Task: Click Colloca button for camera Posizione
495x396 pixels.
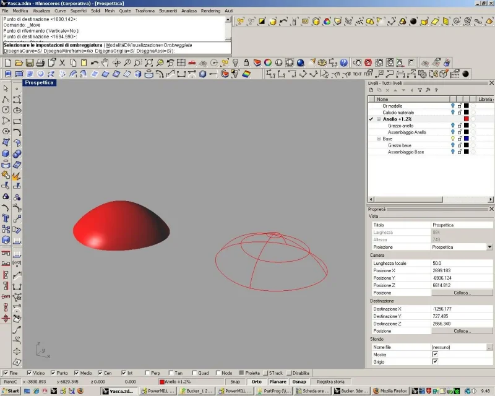Action: click(462, 293)
